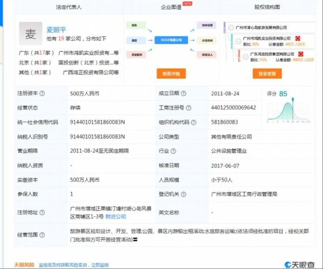323x269 pixels.
Task: Click the pink 历史法人 graph node
Action: 206,55
